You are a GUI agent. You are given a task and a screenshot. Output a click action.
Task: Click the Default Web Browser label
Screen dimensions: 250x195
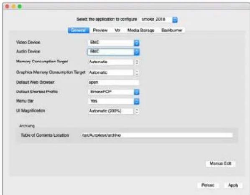click(35, 82)
